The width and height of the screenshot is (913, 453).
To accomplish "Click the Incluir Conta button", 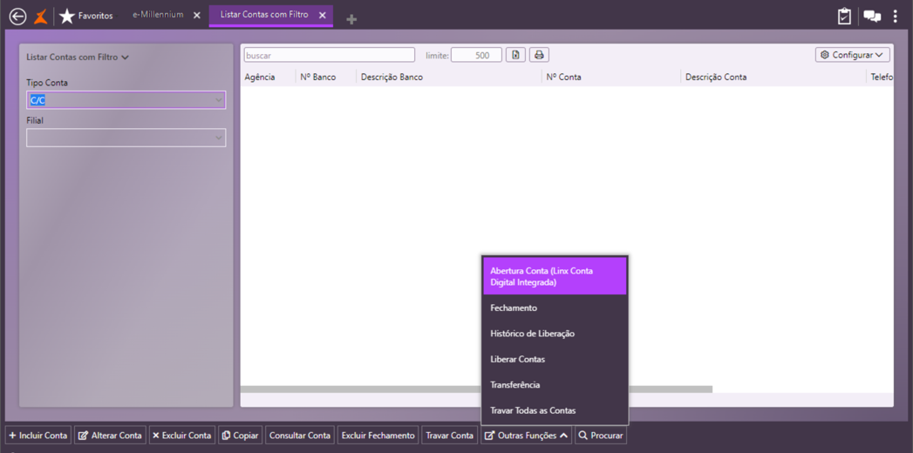I will [38, 436].
